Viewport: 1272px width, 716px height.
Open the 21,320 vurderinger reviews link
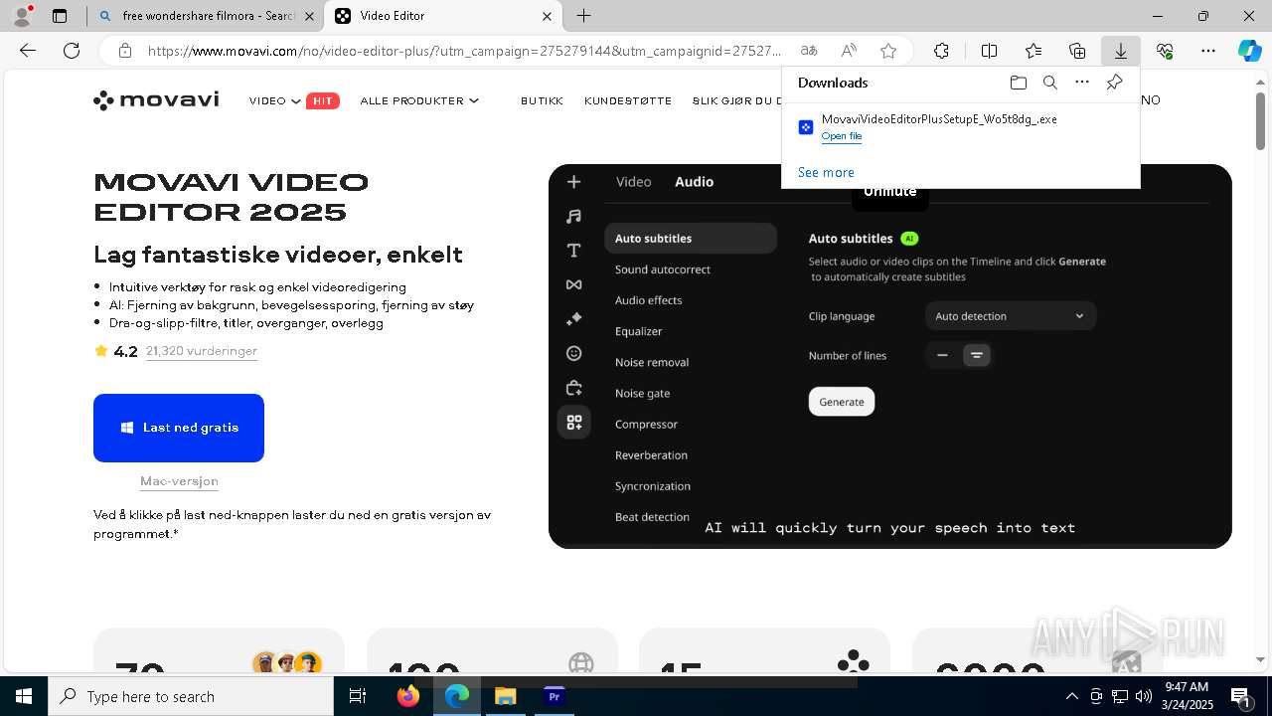(202, 351)
